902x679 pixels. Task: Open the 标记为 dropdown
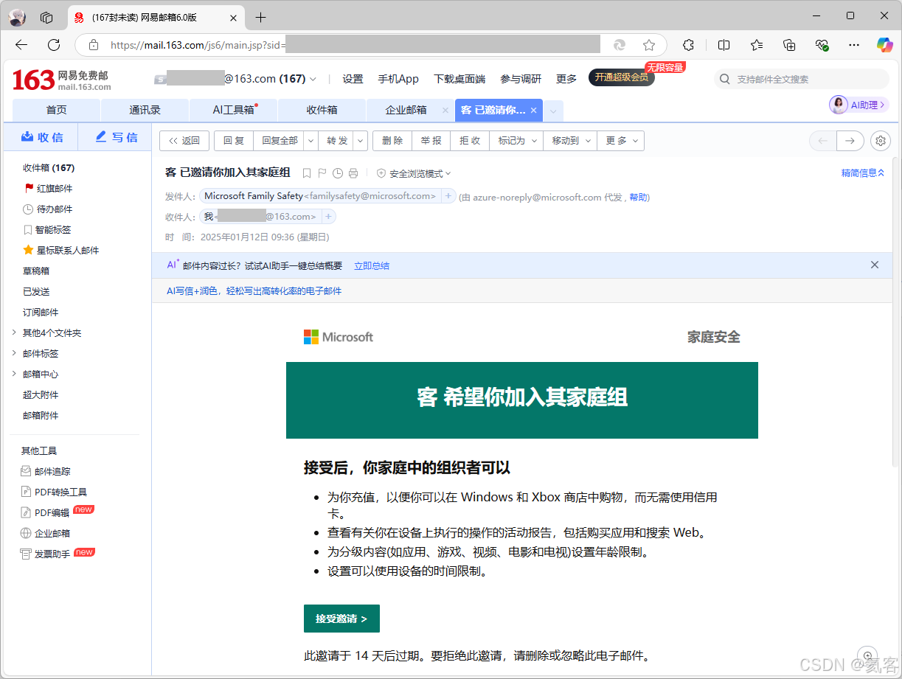click(x=516, y=141)
